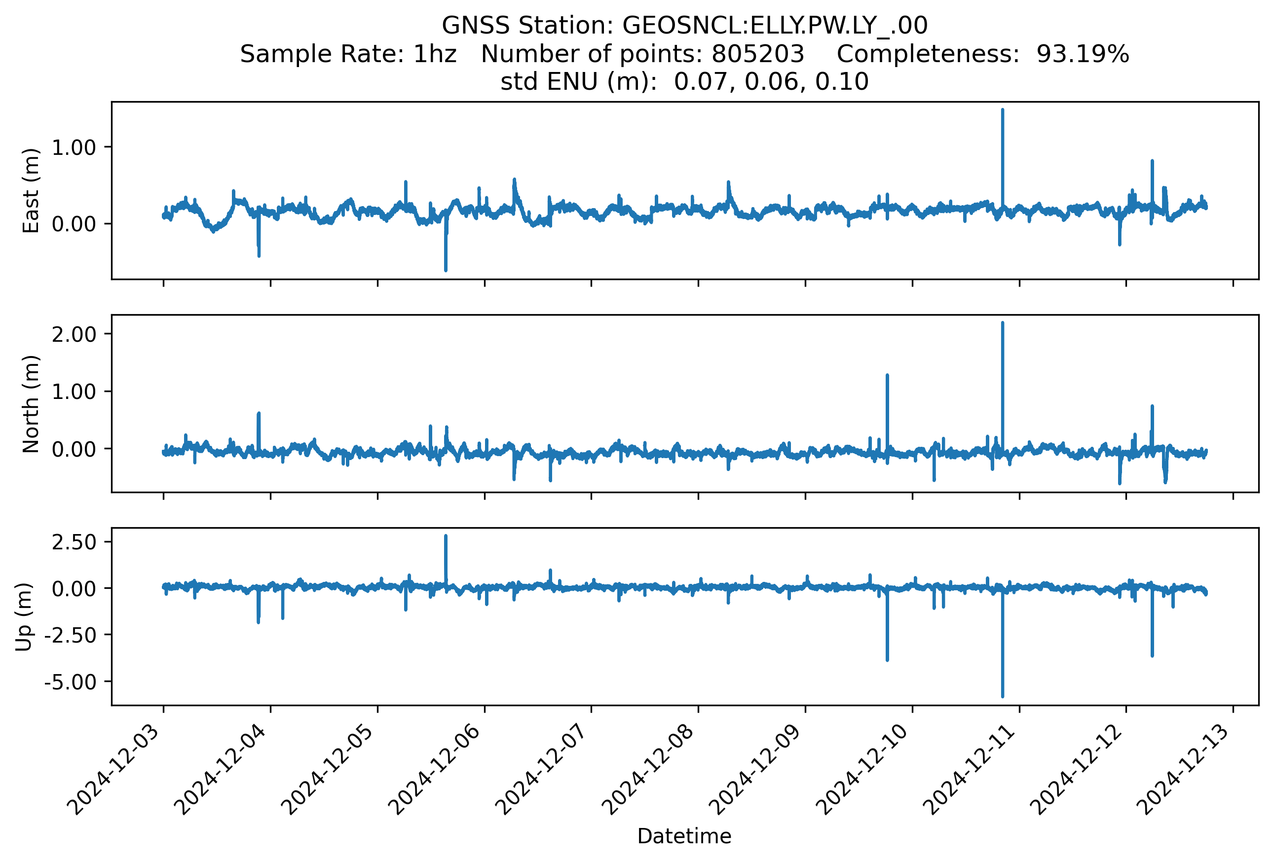Click the std ENU values line

click(x=684, y=82)
